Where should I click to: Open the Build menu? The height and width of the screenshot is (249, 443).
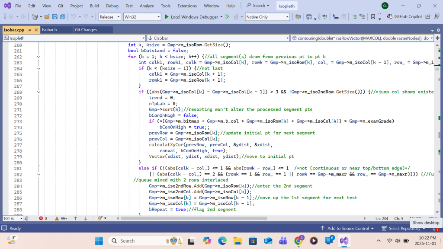coord(94,6)
